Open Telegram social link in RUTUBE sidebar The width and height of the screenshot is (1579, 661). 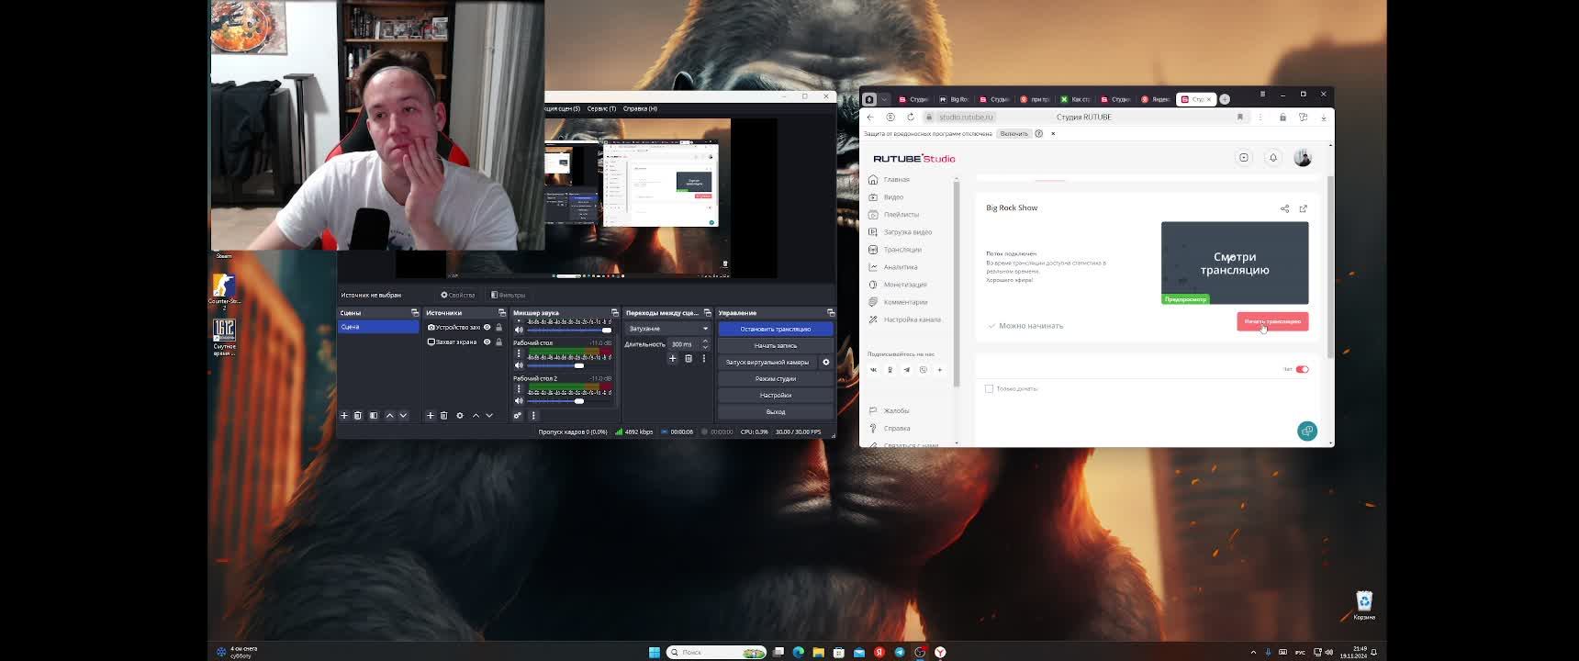coord(906,370)
